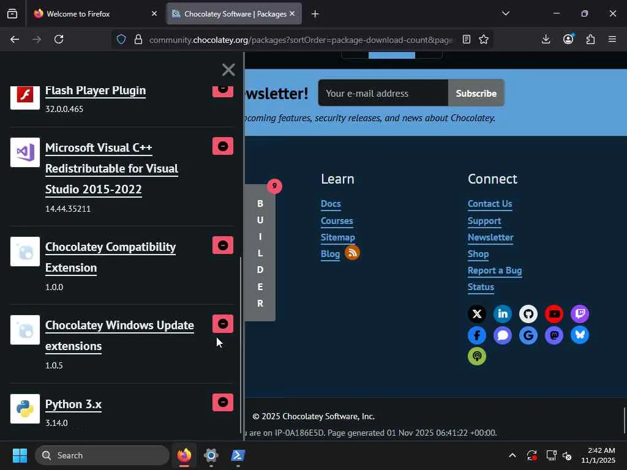Bookmark this page with star
This screenshot has width=627, height=470.
pos(484,39)
